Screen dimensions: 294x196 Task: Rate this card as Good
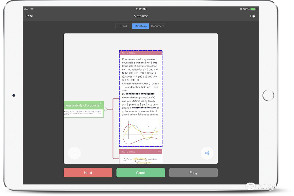click(141, 173)
